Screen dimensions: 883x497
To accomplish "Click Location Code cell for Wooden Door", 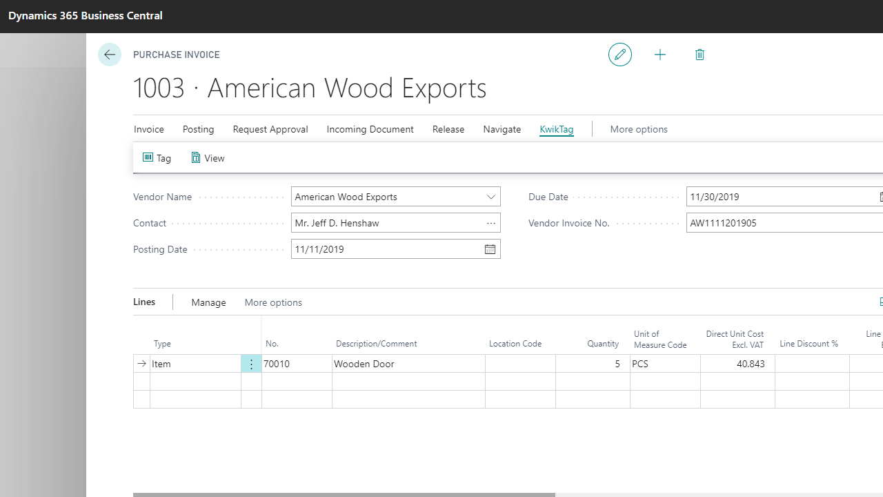I will pos(520,364).
